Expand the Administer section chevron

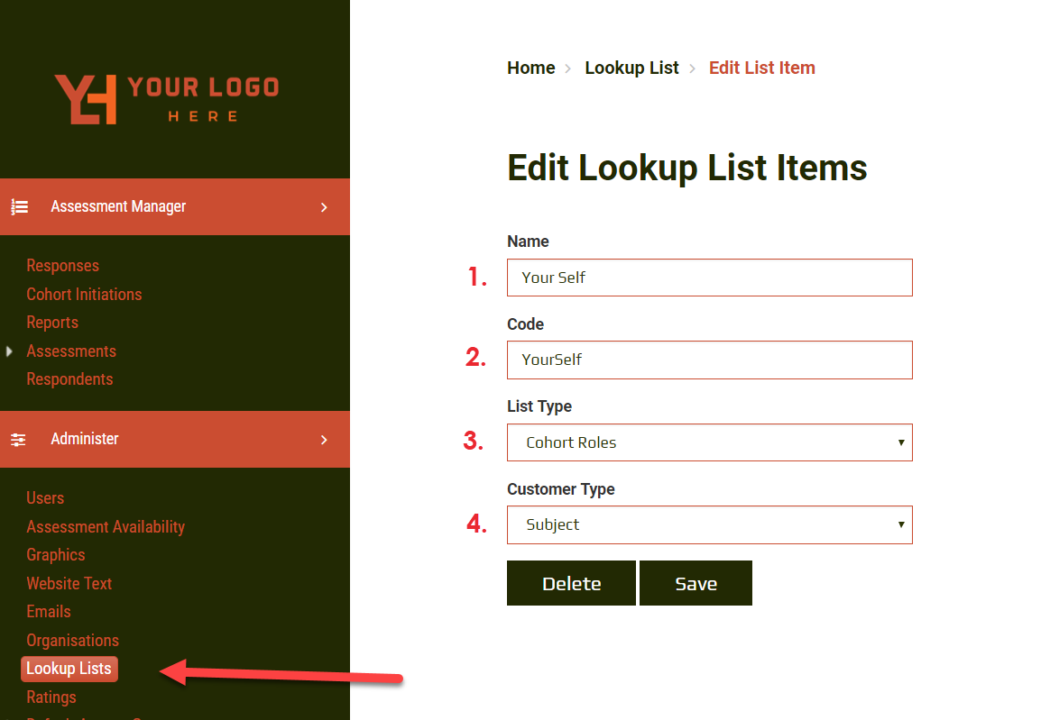(x=324, y=440)
